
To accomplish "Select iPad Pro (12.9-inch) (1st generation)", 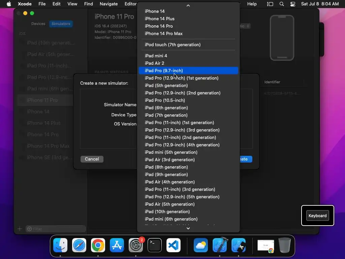I will (188, 78).
